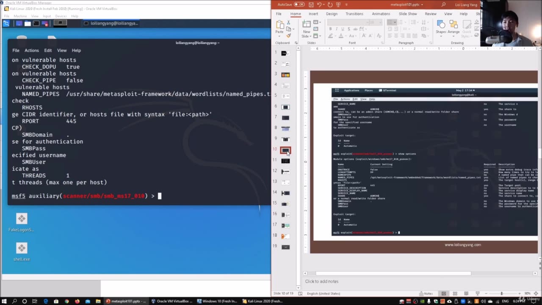The height and width of the screenshot is (305, 542).
Task: Open the Edit menu in Kali terminal
Action: (x=48, y=50)
